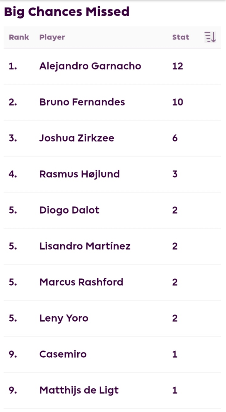Click the Big Chances Missed heading
The image size is (226, 412).
pyautogui.click(x=67, y=12)
